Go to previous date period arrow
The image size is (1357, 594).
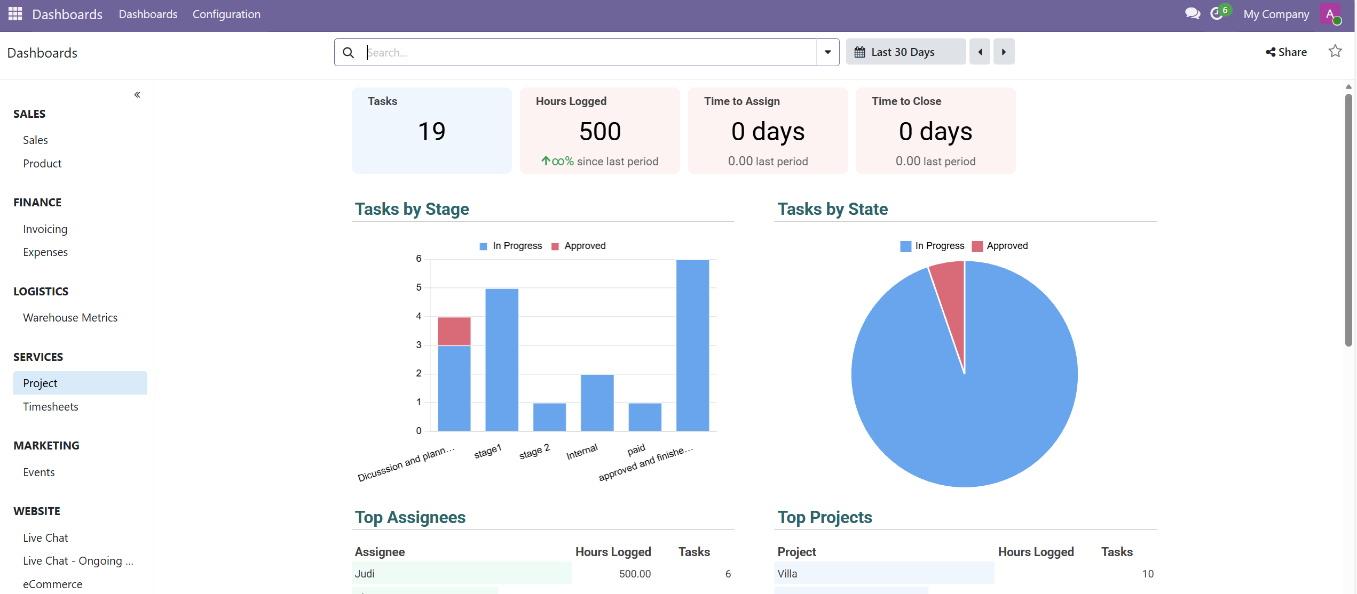[x=980, y=52]
